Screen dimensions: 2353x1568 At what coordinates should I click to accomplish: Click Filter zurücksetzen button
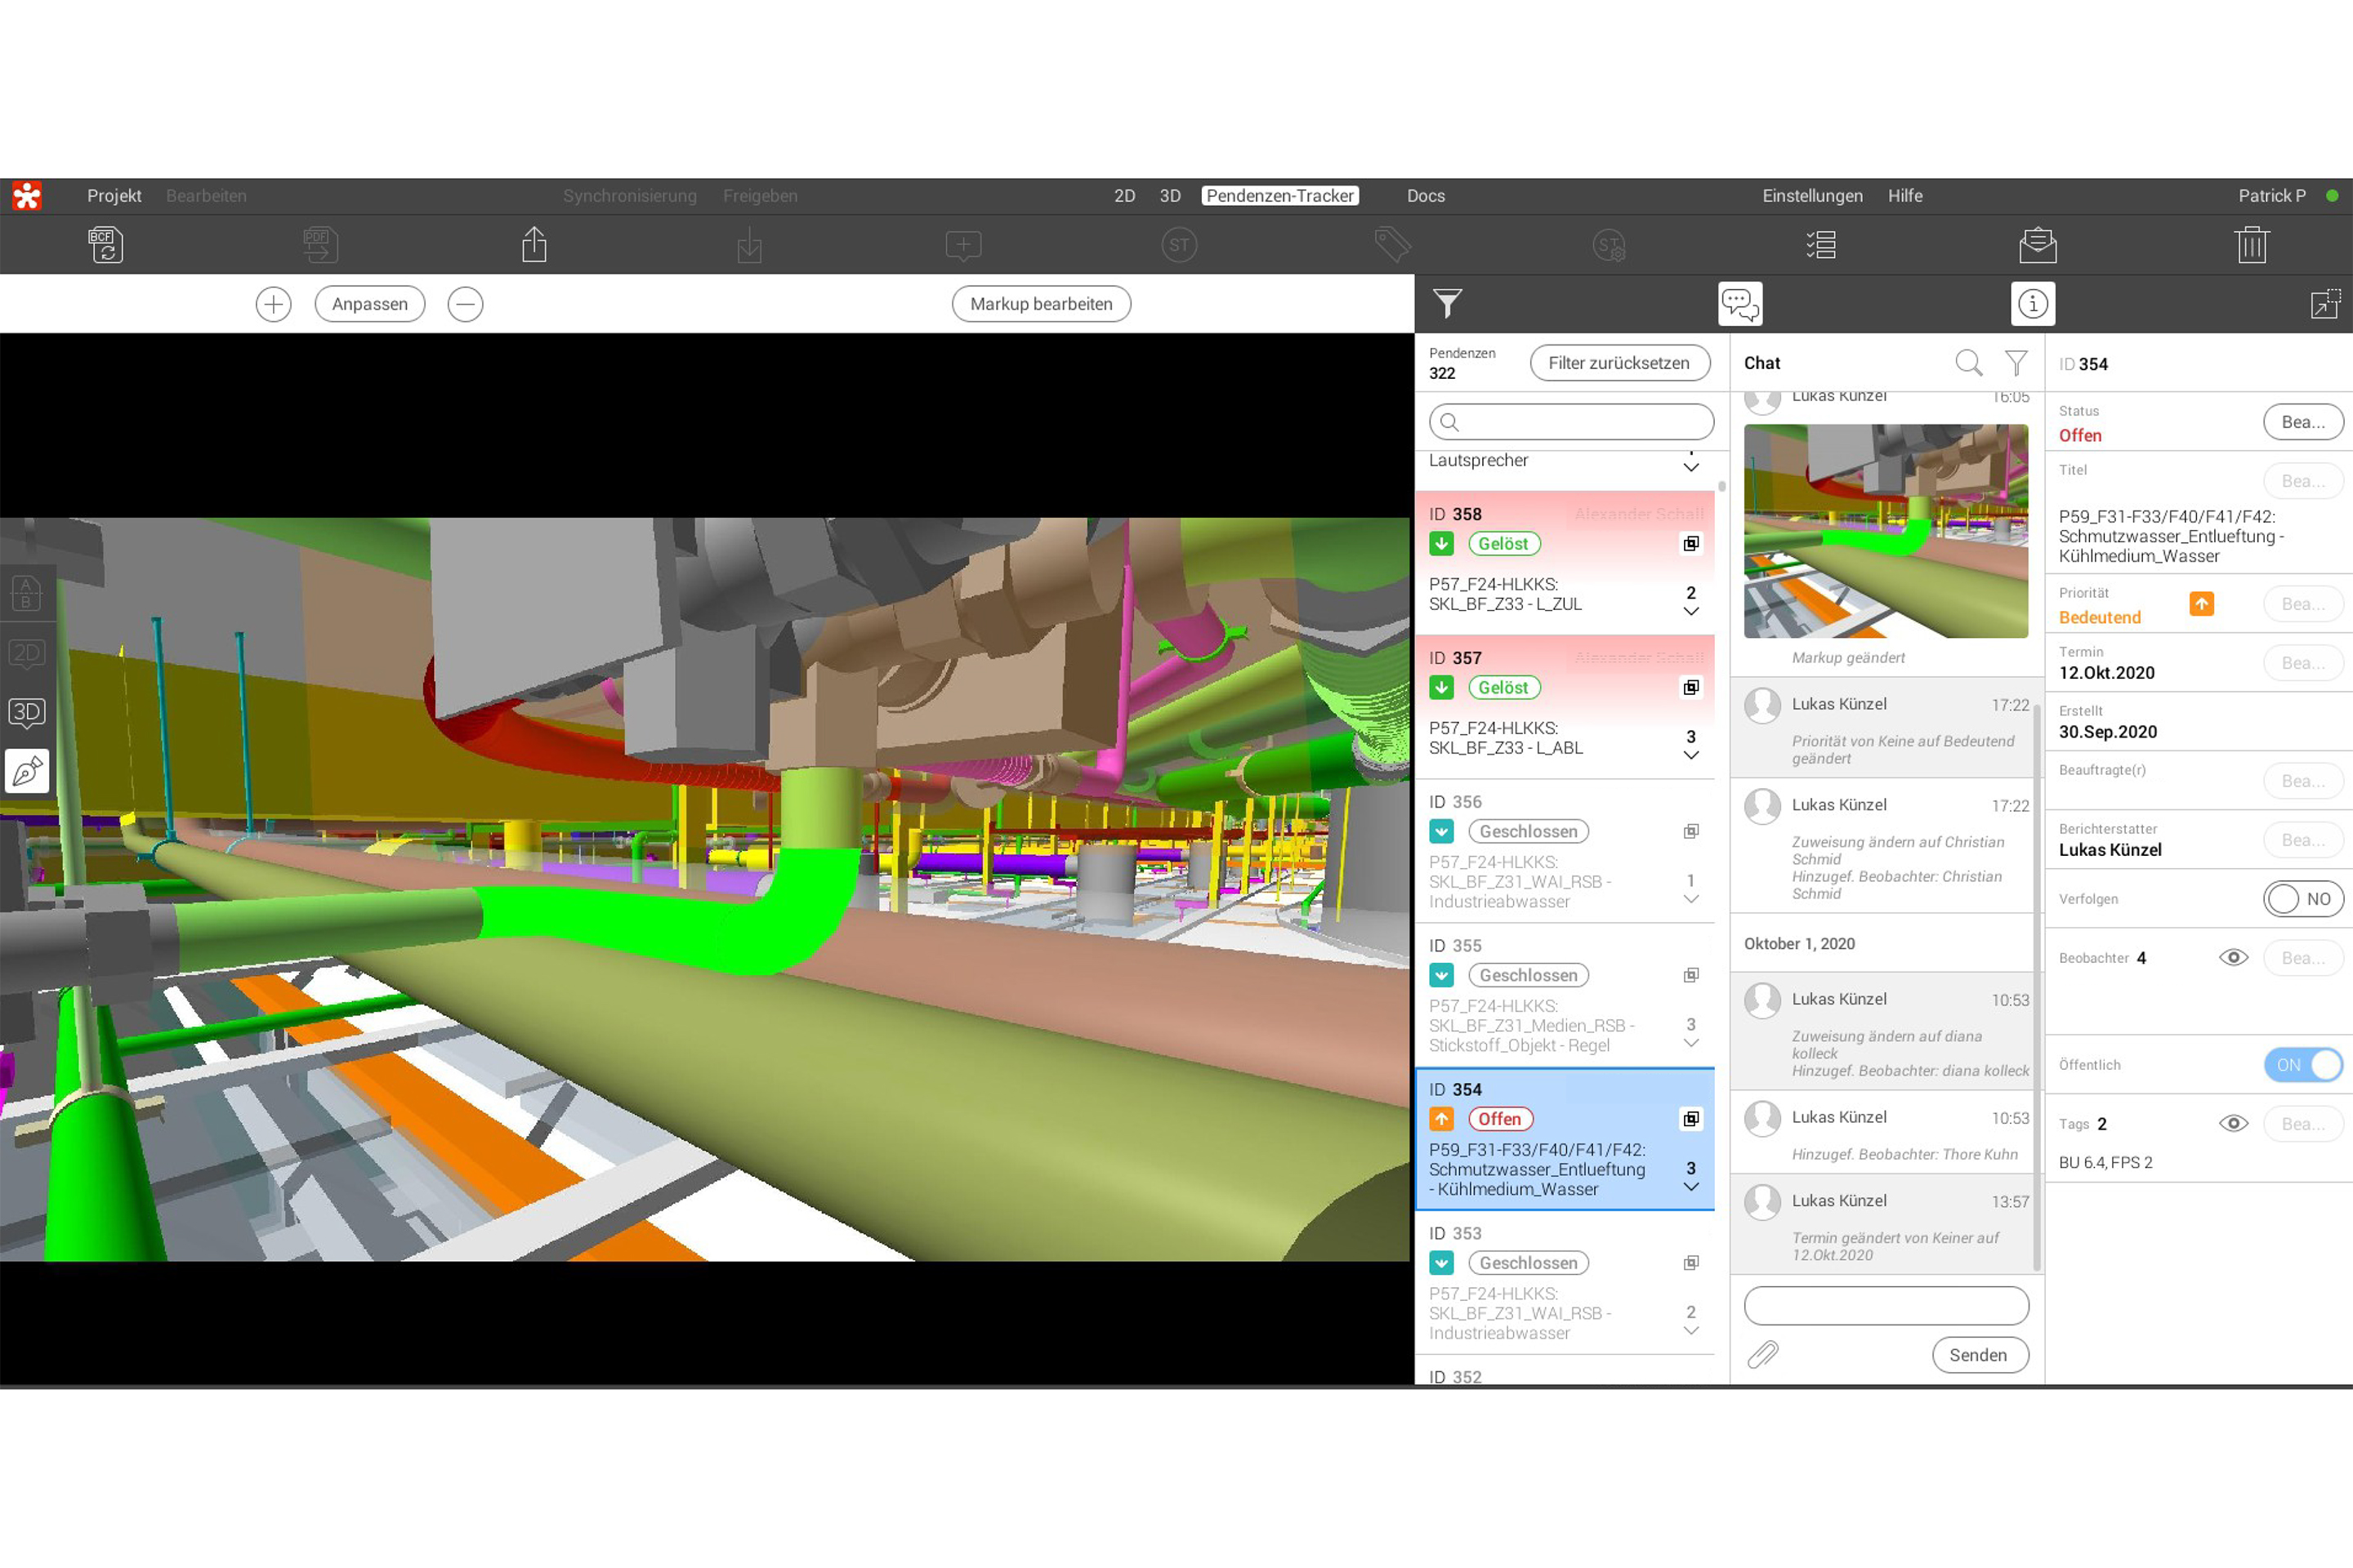click(1619, 363)
